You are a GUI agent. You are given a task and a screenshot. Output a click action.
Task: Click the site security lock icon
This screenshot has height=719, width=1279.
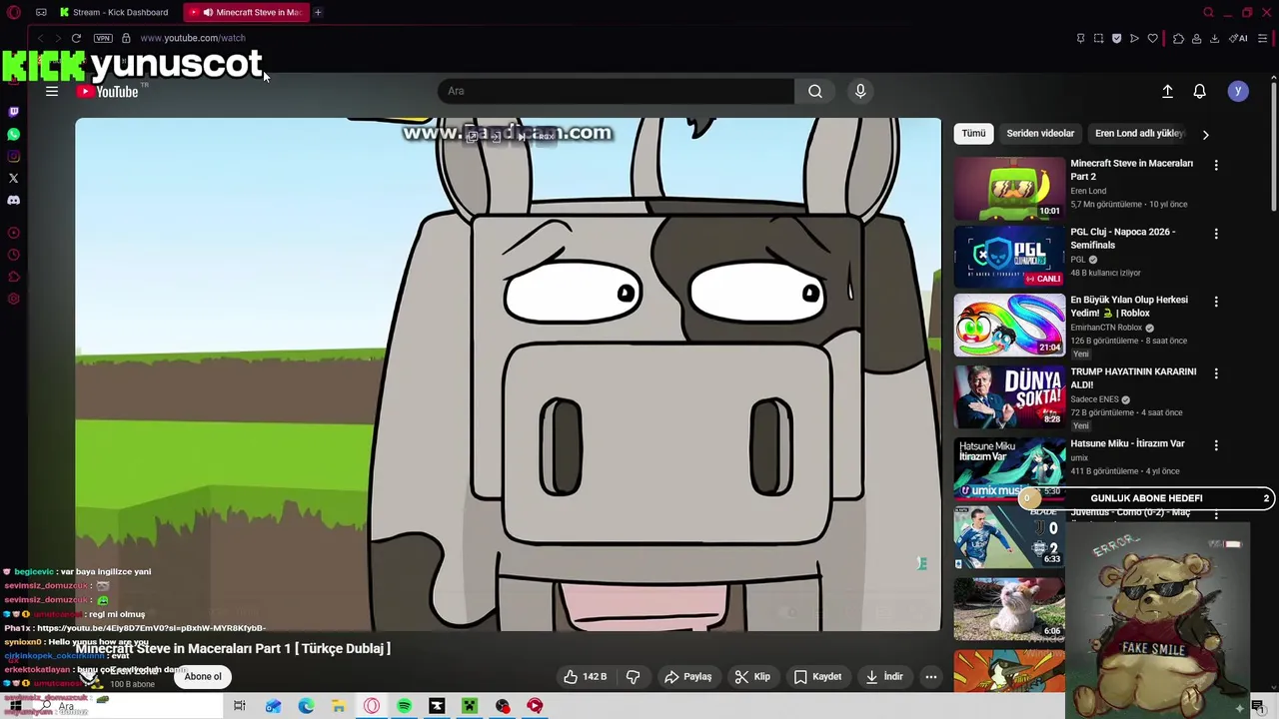coord(126,38)
